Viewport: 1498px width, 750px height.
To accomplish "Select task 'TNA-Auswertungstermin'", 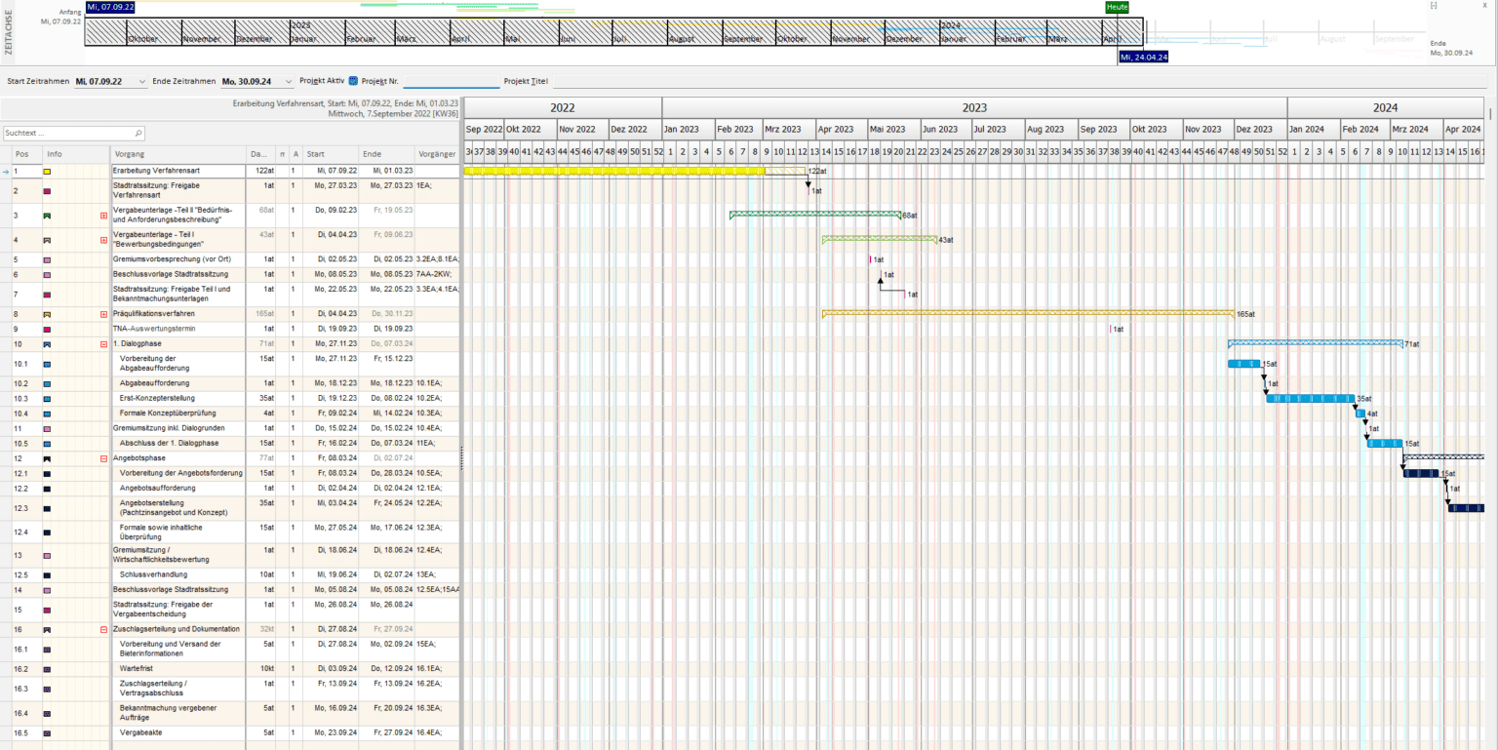I will click(x=152, y=330).
